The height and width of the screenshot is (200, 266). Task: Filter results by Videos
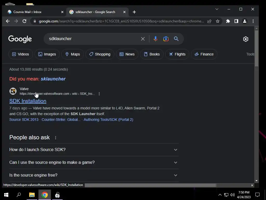click(x=21, y=54)
